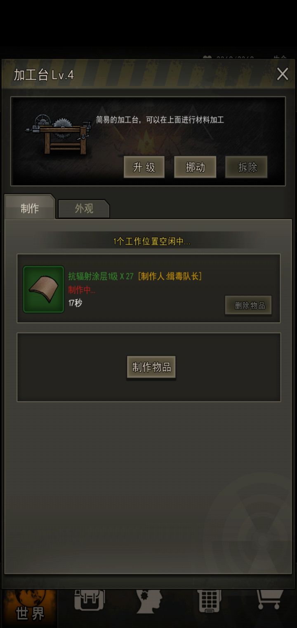Click the 升级 upgrade button
Image resolution: width=297 pixels, height=628 pixels.
click(x=144, y=167)
